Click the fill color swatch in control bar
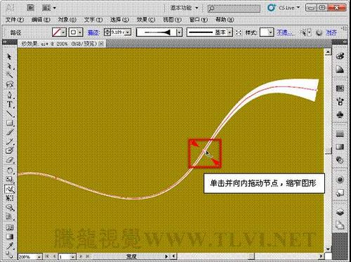351x262 pixels. click(57, 32)
